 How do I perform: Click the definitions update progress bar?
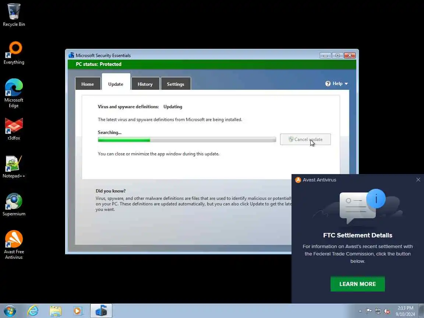pyautogui.click(x=187, y=139)
